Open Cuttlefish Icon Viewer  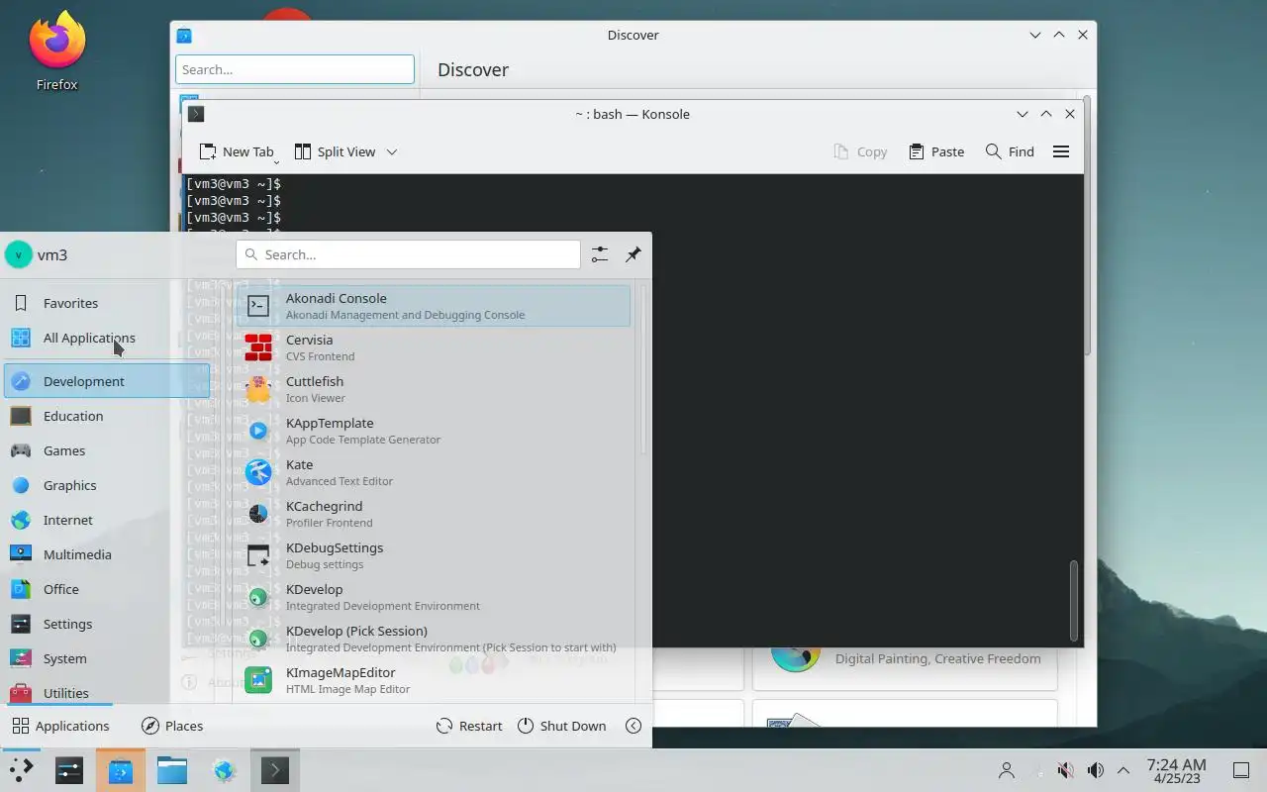(x=434, y=389)
